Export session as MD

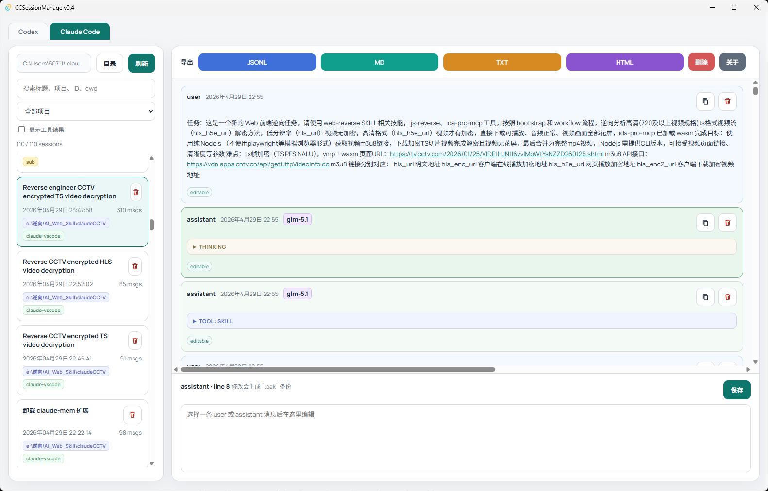pos(380,62)
